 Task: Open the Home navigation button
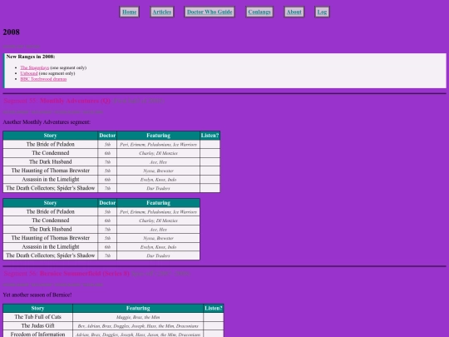click(130, 12)
